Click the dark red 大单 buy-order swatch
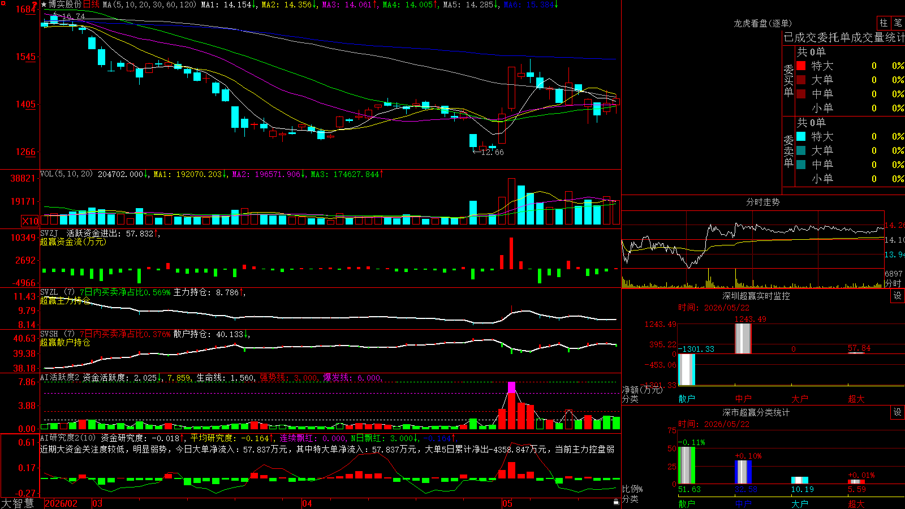The width and height of the screenshot is (905, 509). point(801,80)
